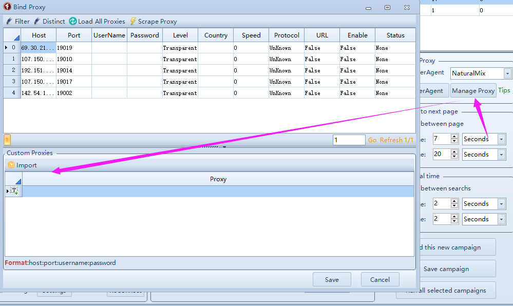513x306 pixels.
Task: Open the NaturalMix UserAgent dropdown
Action: [507, 74]
